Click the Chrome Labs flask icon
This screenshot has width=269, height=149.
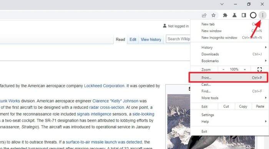234,15
